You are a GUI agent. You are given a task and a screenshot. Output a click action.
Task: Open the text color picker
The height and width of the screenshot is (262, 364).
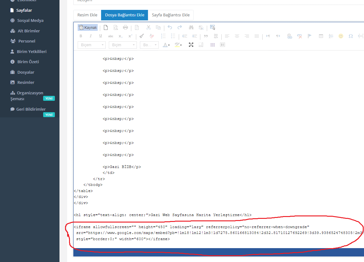[166, 45]
